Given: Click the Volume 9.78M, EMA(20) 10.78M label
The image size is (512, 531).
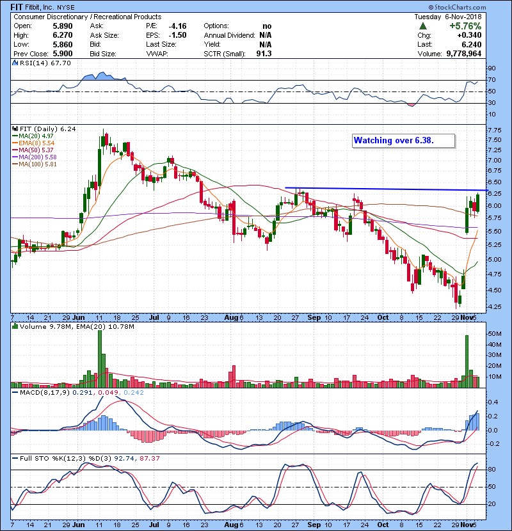Looking at the screenshot, I should (77, 327).
